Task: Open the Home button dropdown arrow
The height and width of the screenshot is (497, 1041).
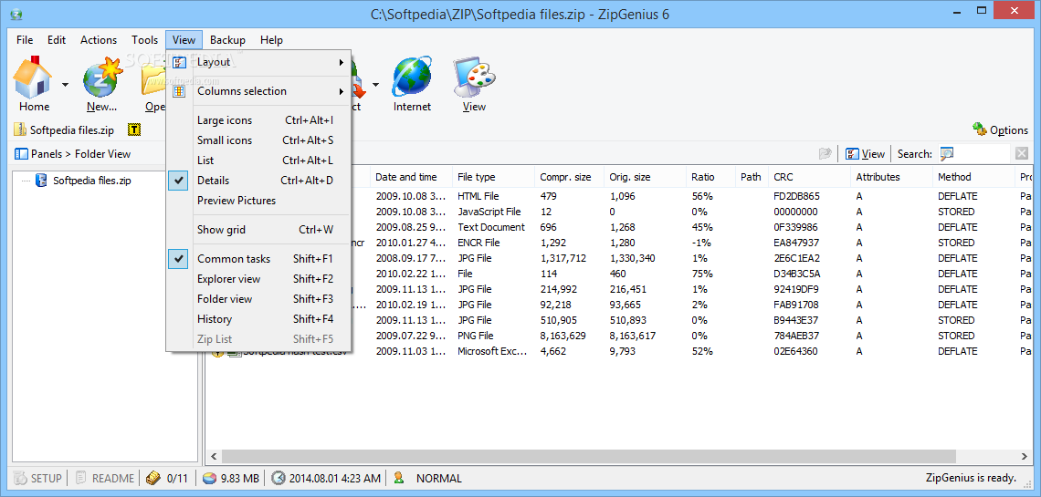Action: (x=65, y=85)
